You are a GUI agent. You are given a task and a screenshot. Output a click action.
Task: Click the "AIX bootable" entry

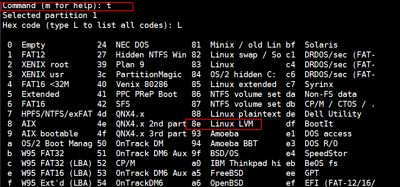coord(50,134)
